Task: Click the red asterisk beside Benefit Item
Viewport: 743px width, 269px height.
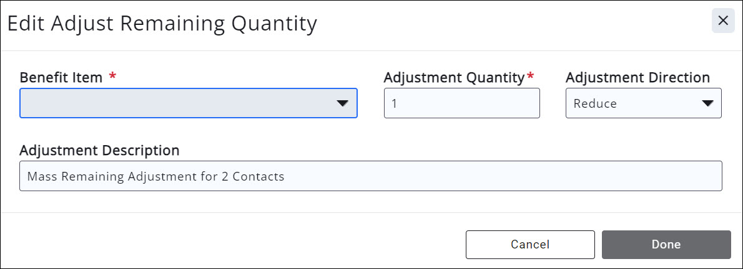Action: (112, 77)
